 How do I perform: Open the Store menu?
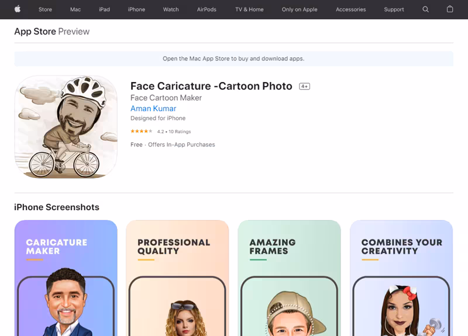pyautogui.click(x=45, y=9)
